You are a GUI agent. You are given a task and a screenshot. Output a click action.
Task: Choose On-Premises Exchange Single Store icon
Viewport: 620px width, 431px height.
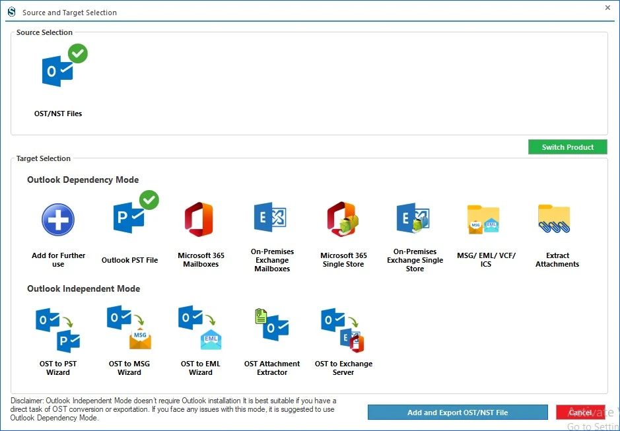(413, 218)
